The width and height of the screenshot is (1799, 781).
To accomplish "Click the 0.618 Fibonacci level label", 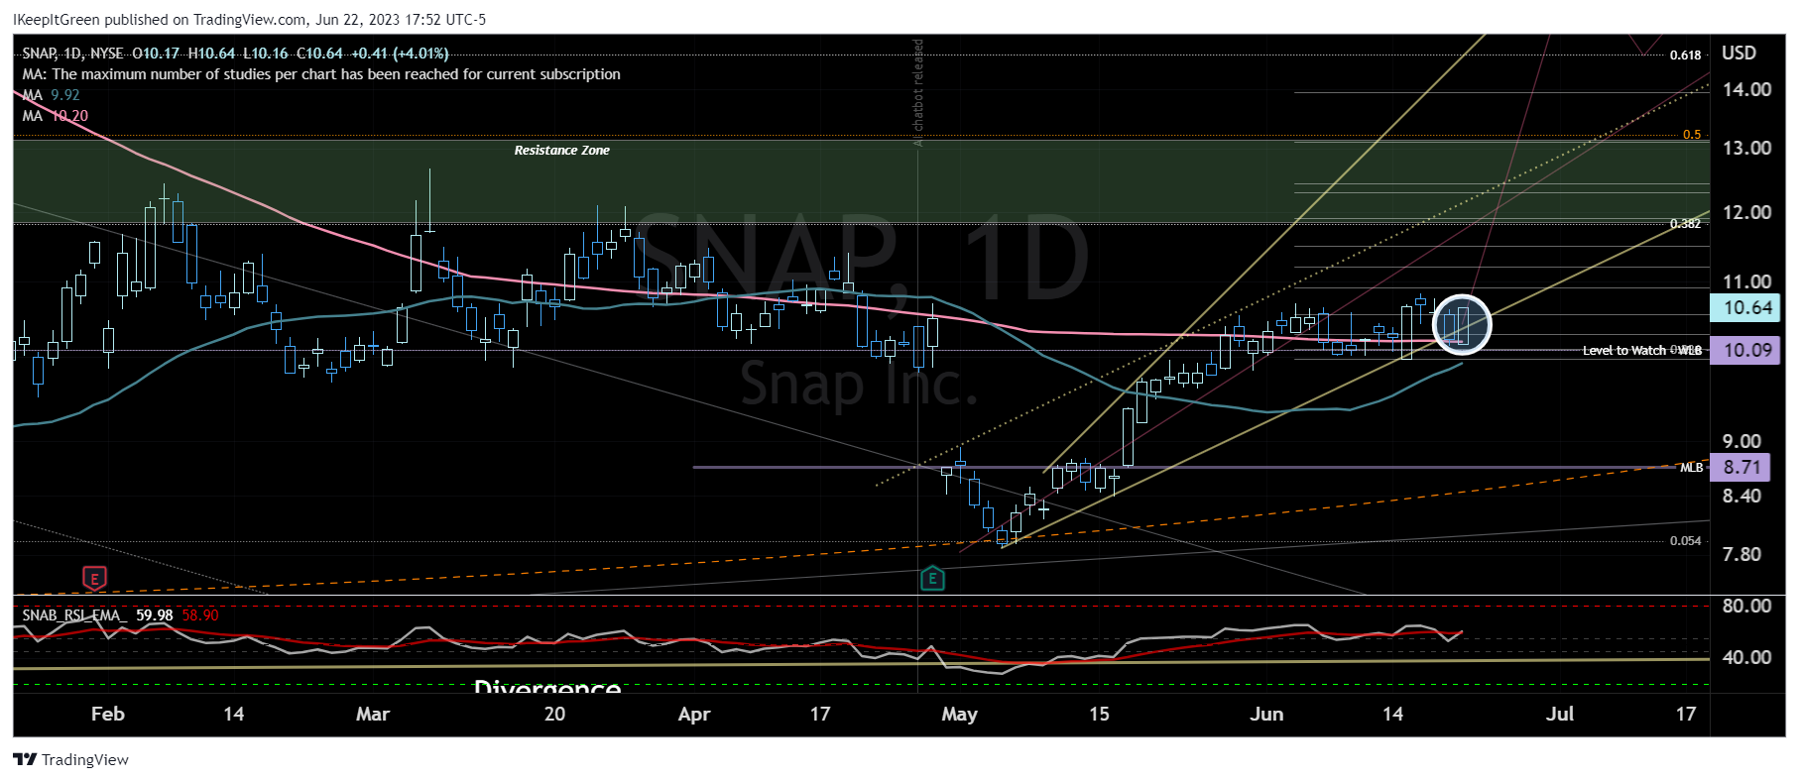I will pyautogui.click(x=1685, y=56).
